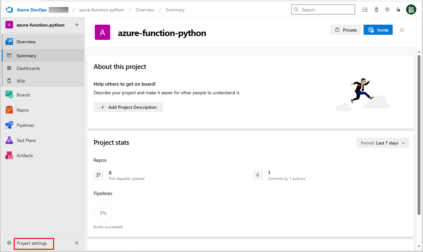Click the Test Plans flask icon

pyautogui.click(x=9, y=140)
